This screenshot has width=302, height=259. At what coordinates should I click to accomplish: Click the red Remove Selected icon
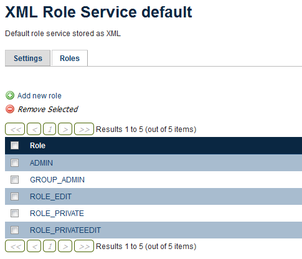pos(10,109)
